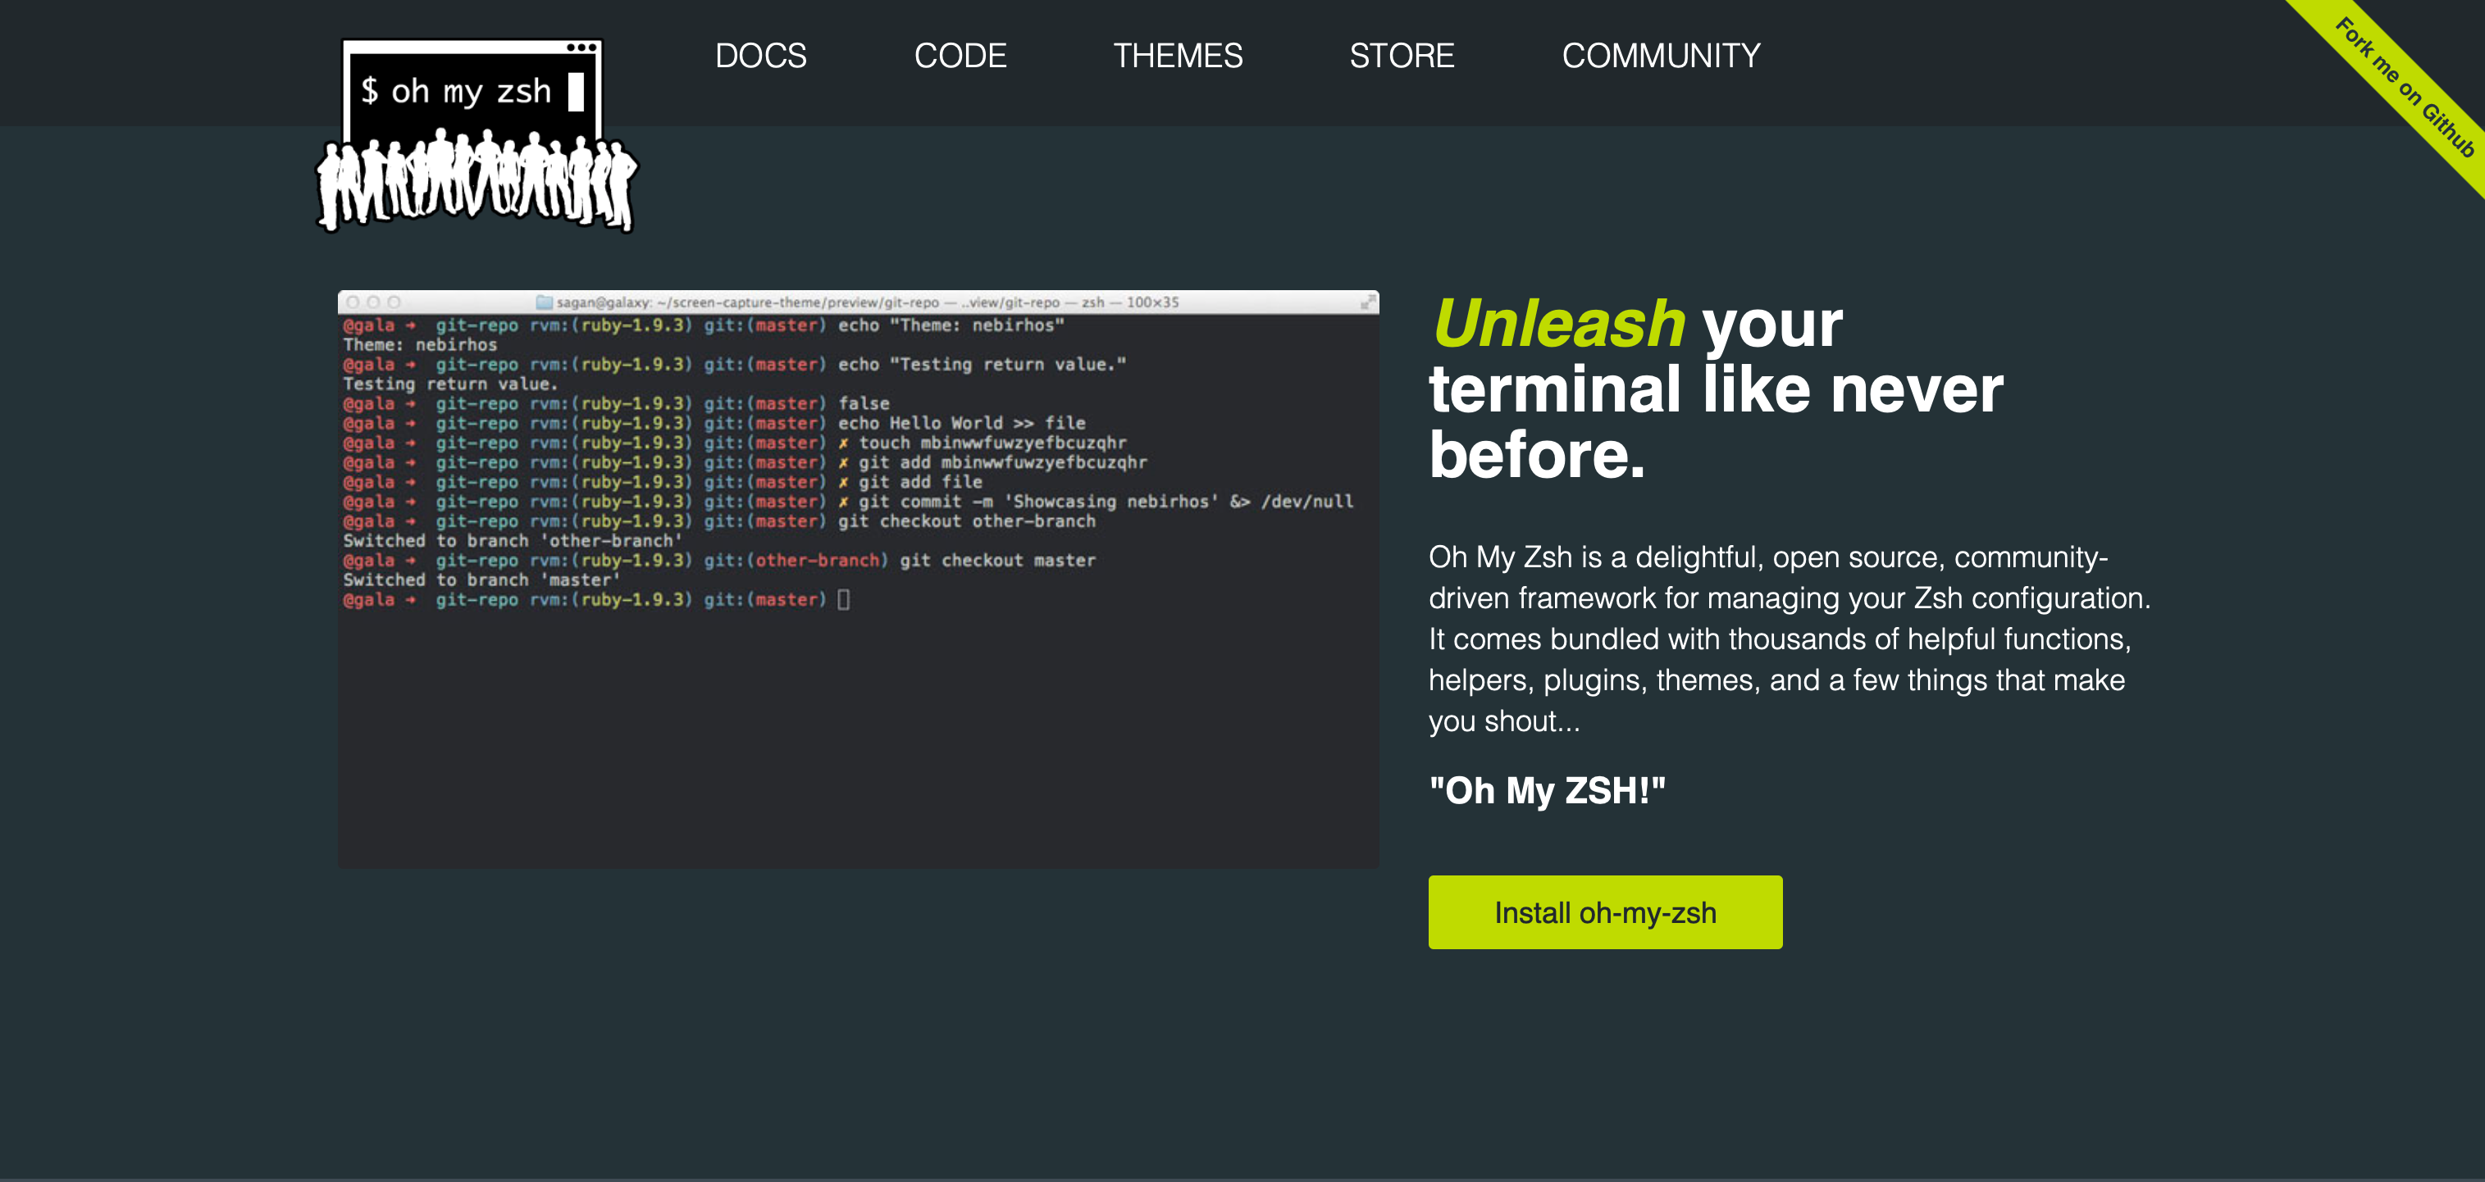Open the DOCS navigation item
This screenshot has width=2485, height=1182.
pyautogui.click(x=760, y=56)
